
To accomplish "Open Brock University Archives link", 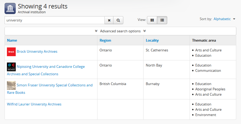I will point(37,51).
